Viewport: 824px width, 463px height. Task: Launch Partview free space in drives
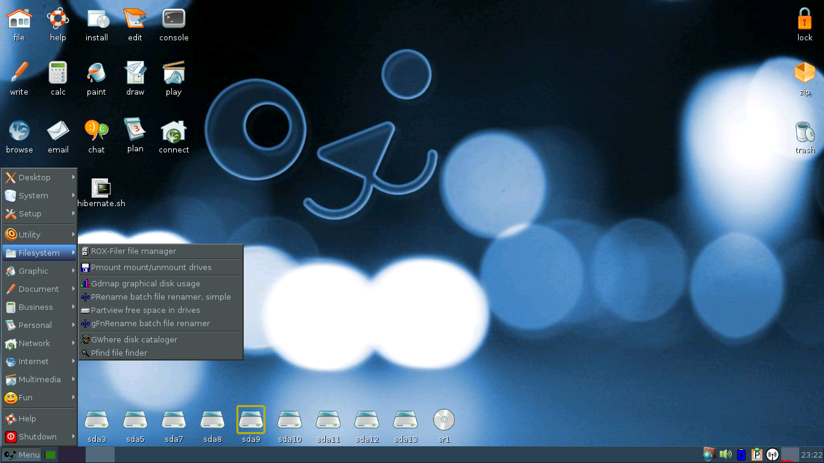click(160, 310)
